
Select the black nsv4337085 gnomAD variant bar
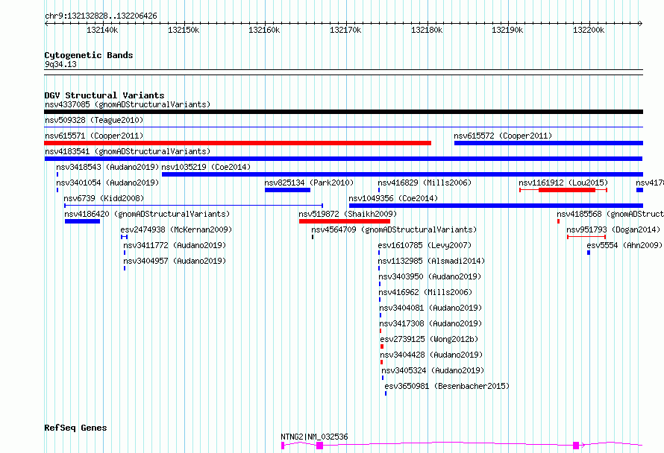tap(343, 112)
